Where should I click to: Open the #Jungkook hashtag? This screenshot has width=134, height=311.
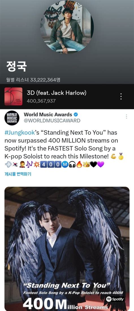(18, 132)
